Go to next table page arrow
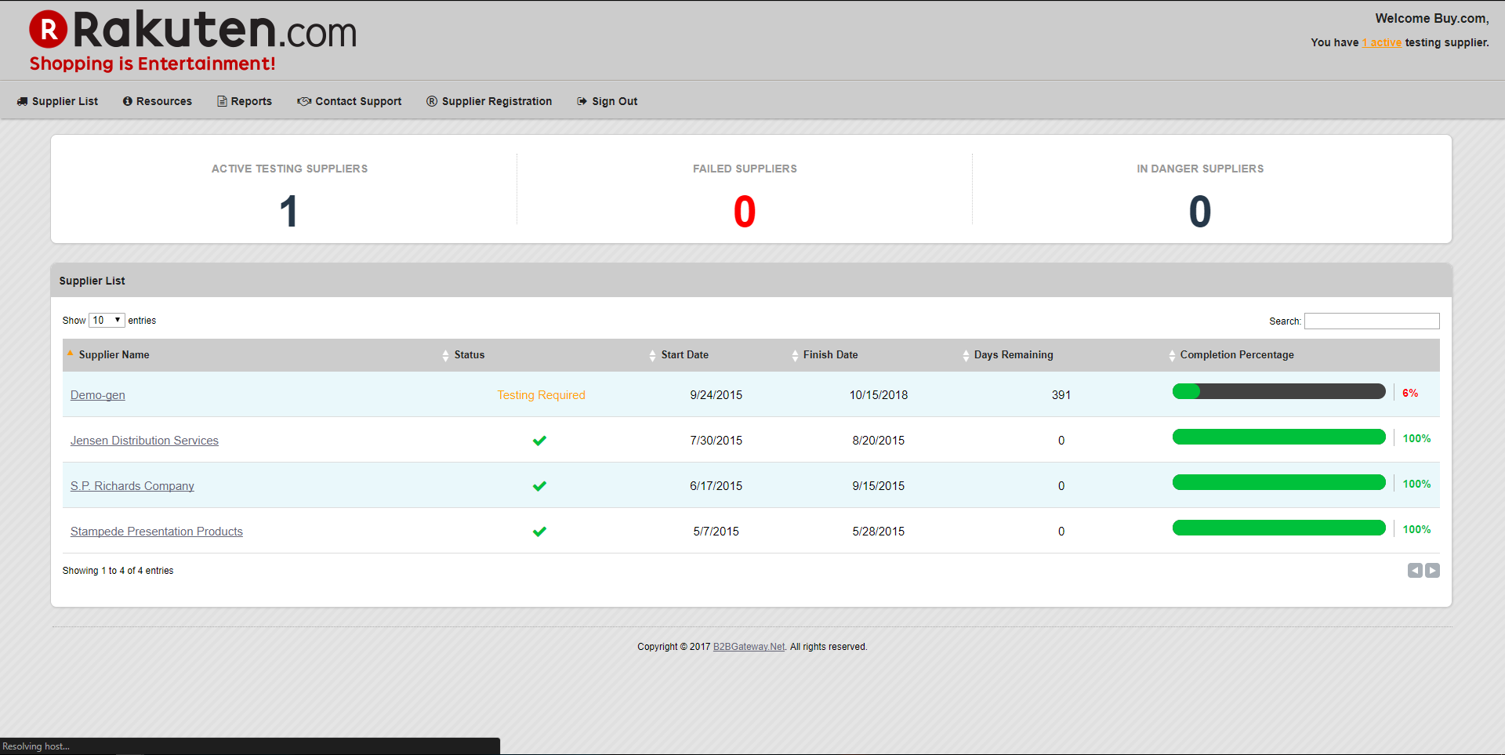The image size is (1505, 755). (x=1432, y=571)
